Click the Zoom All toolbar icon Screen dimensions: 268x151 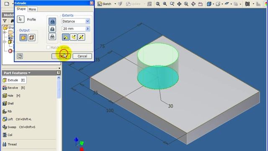coord(158,4)
